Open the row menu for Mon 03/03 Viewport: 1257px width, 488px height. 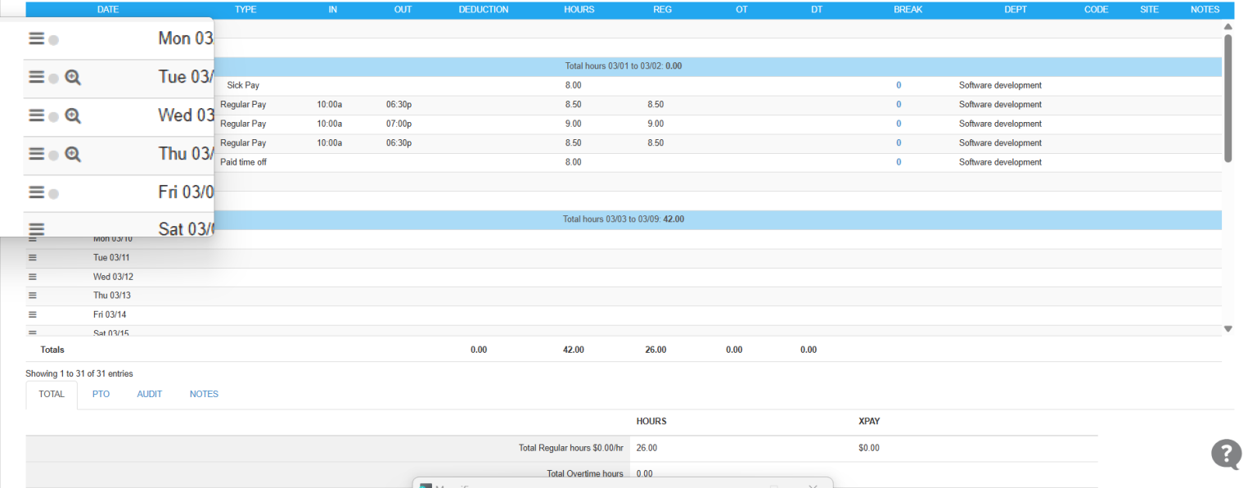[36, 38]
